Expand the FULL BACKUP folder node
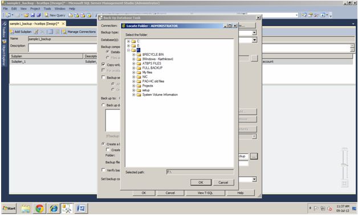 (x=134, y=68)
